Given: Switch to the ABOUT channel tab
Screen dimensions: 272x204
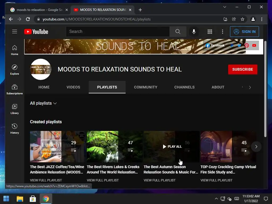Looking at the screenshot, I should pos(218,87).
